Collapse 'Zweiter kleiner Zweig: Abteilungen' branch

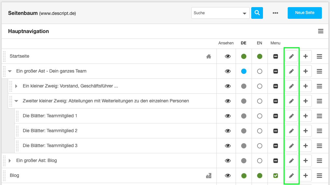coord(16,101)
